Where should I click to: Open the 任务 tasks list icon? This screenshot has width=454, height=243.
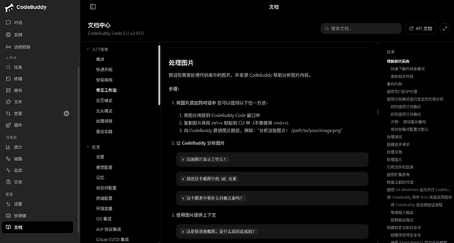click(x=8, y=67)
